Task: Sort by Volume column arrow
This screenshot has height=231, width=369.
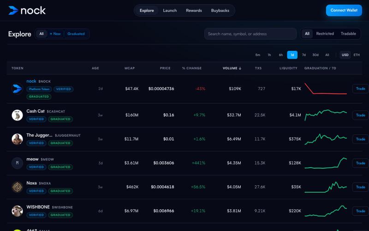Action: (240, 68)
